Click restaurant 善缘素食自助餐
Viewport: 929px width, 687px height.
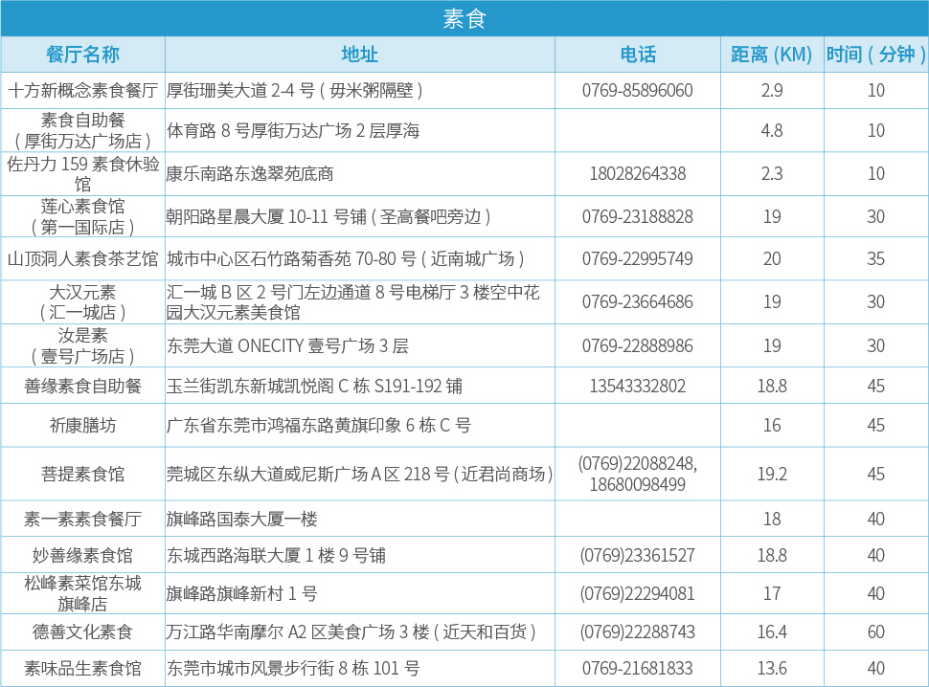tap(83, 386)
